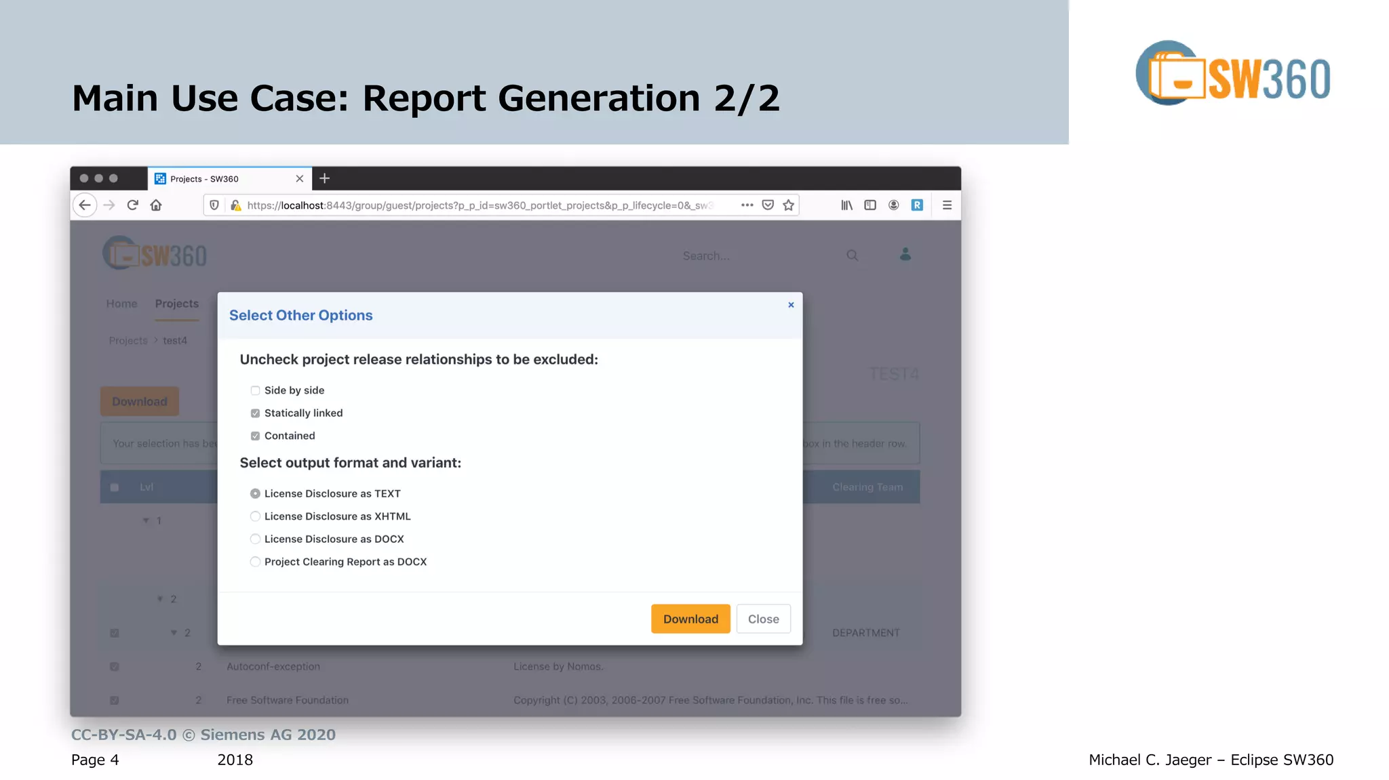Screen dimensions: 1389x780
Task: Click the License by Nomos cell
Action: tap(558, 667)
